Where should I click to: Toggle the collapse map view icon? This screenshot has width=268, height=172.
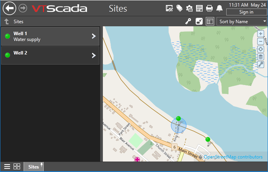pyautogui.click(x=199, y=22)
